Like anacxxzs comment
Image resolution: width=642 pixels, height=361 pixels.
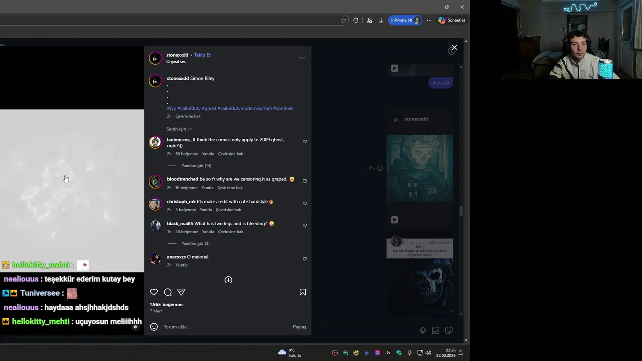click(305, 259)
